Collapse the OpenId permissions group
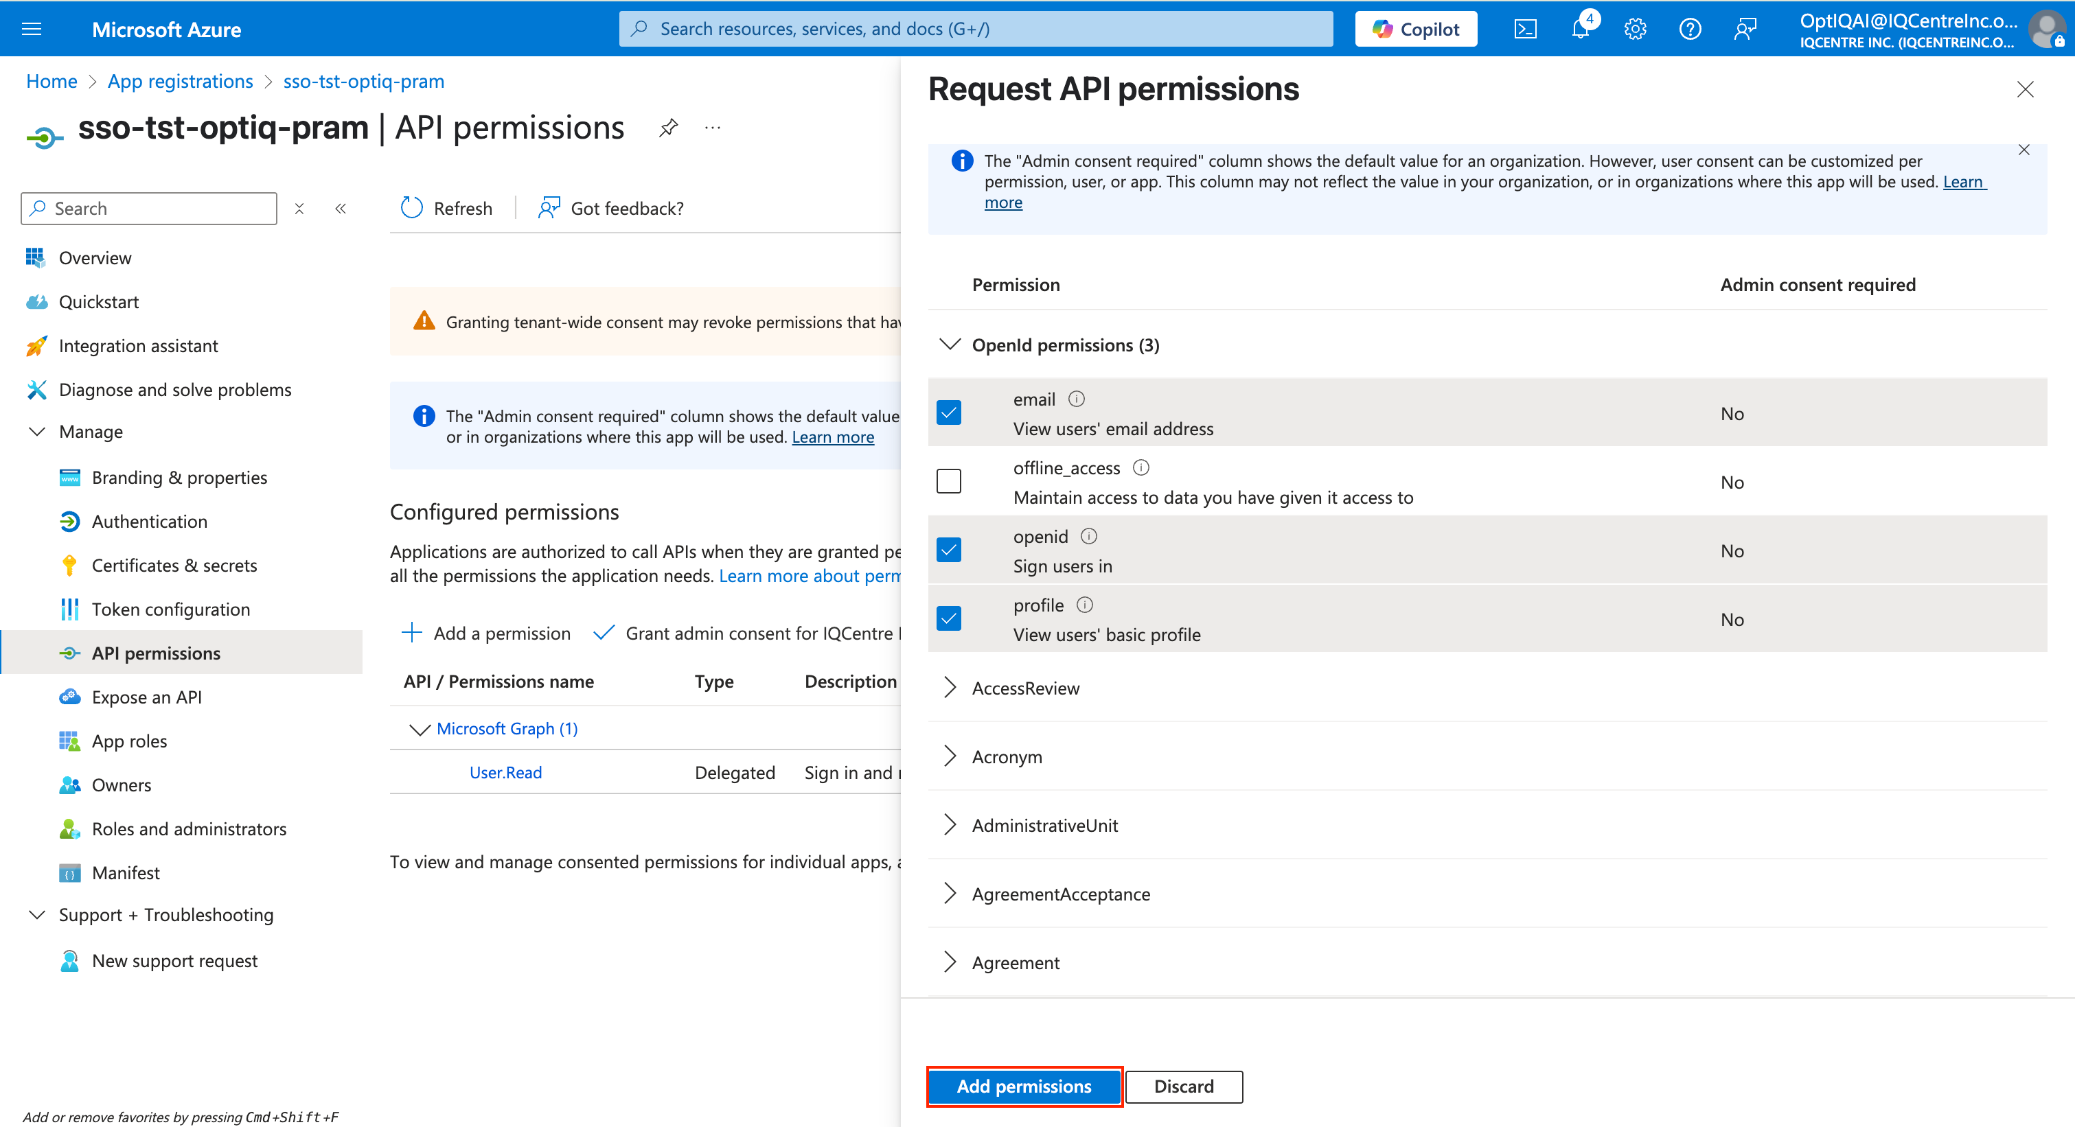The image size is (2075, 1127). click(x=950, y=345)
